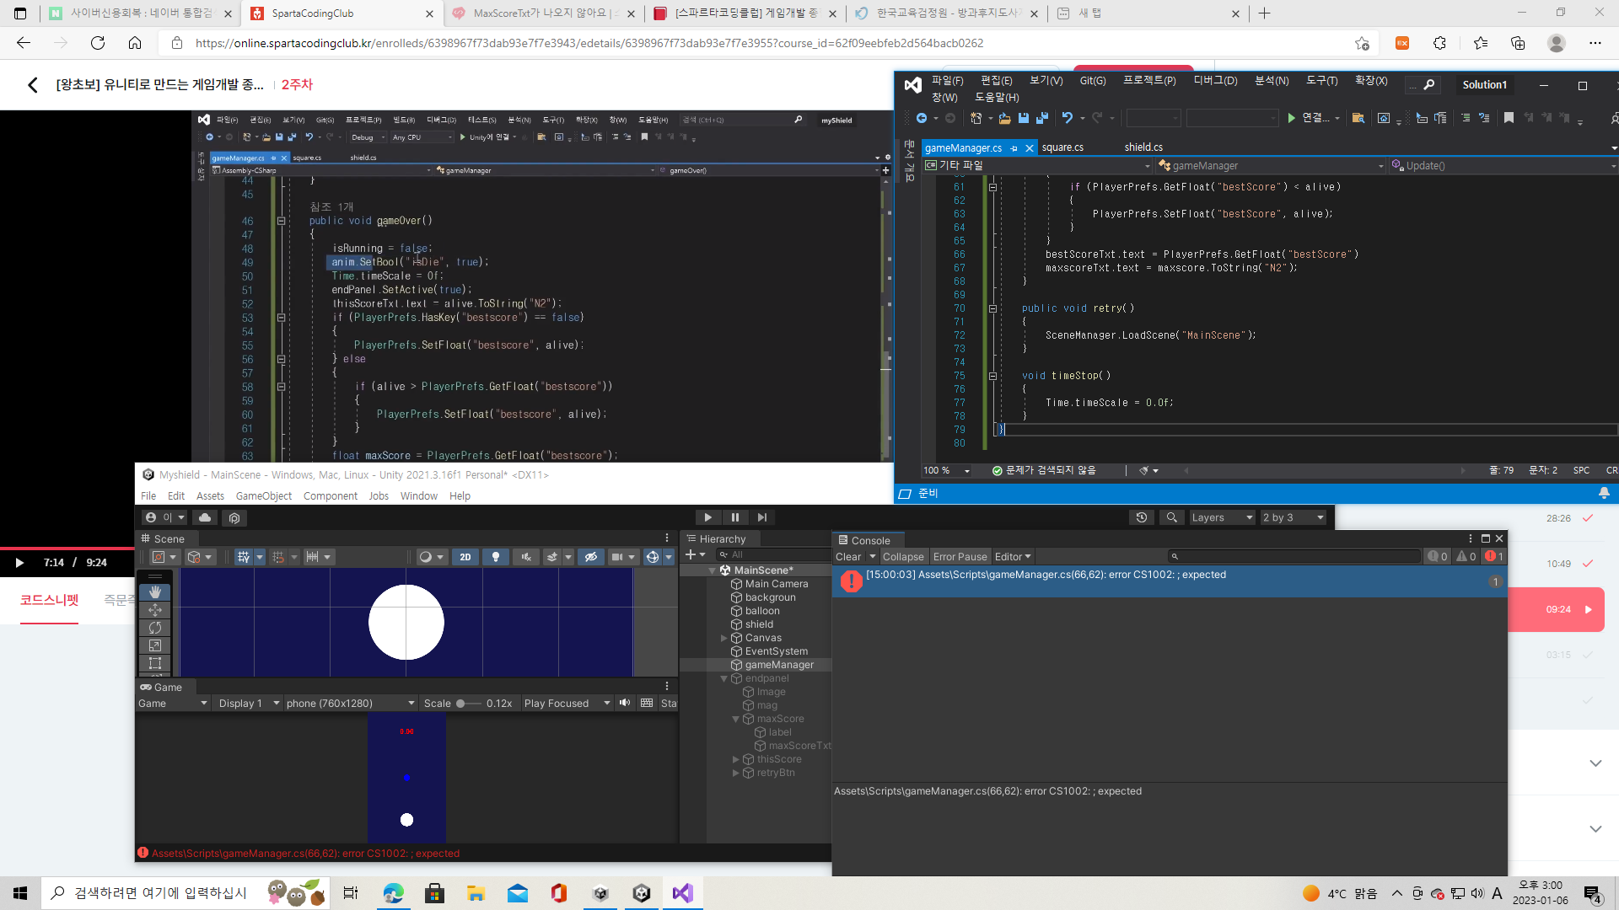Viewport: 1619px width, 910px height.
Task: Toggle Error Pause in Unity Console
Action: point(960,557)
